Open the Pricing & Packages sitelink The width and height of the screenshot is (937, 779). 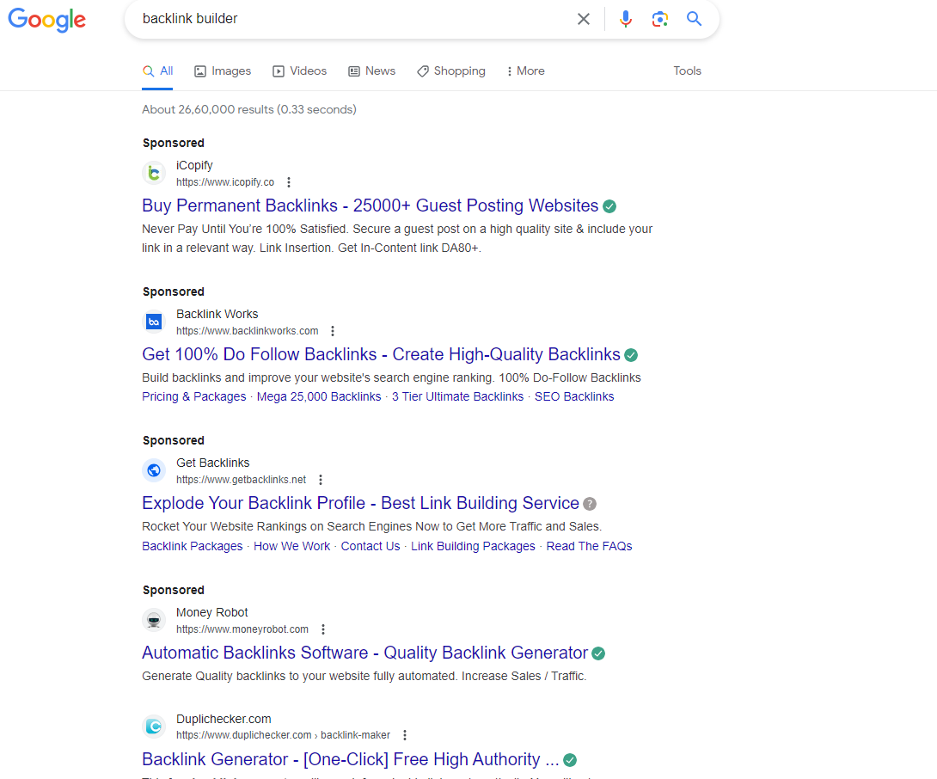pyautogui.click(x=193, y=397)
